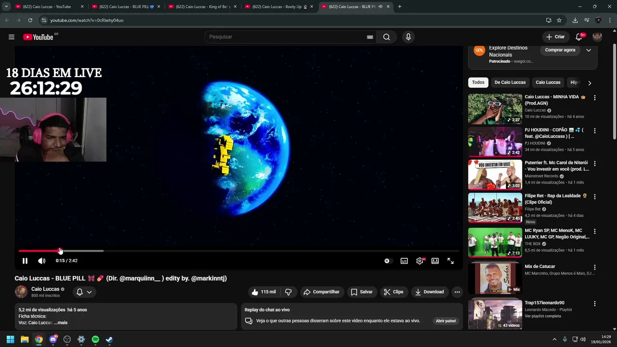Viewport: 617px width, 347px height.
Task: Open Chrome downloads icon
Action: [575, 20]
